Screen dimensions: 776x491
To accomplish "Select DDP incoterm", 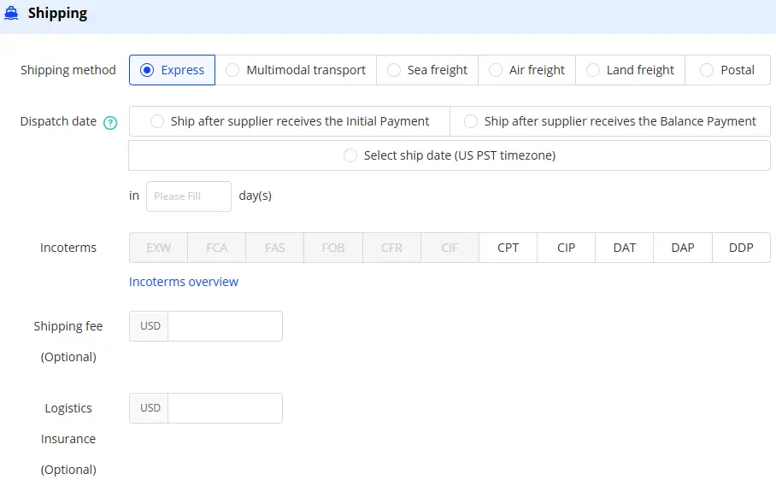I will click(741, 248).
